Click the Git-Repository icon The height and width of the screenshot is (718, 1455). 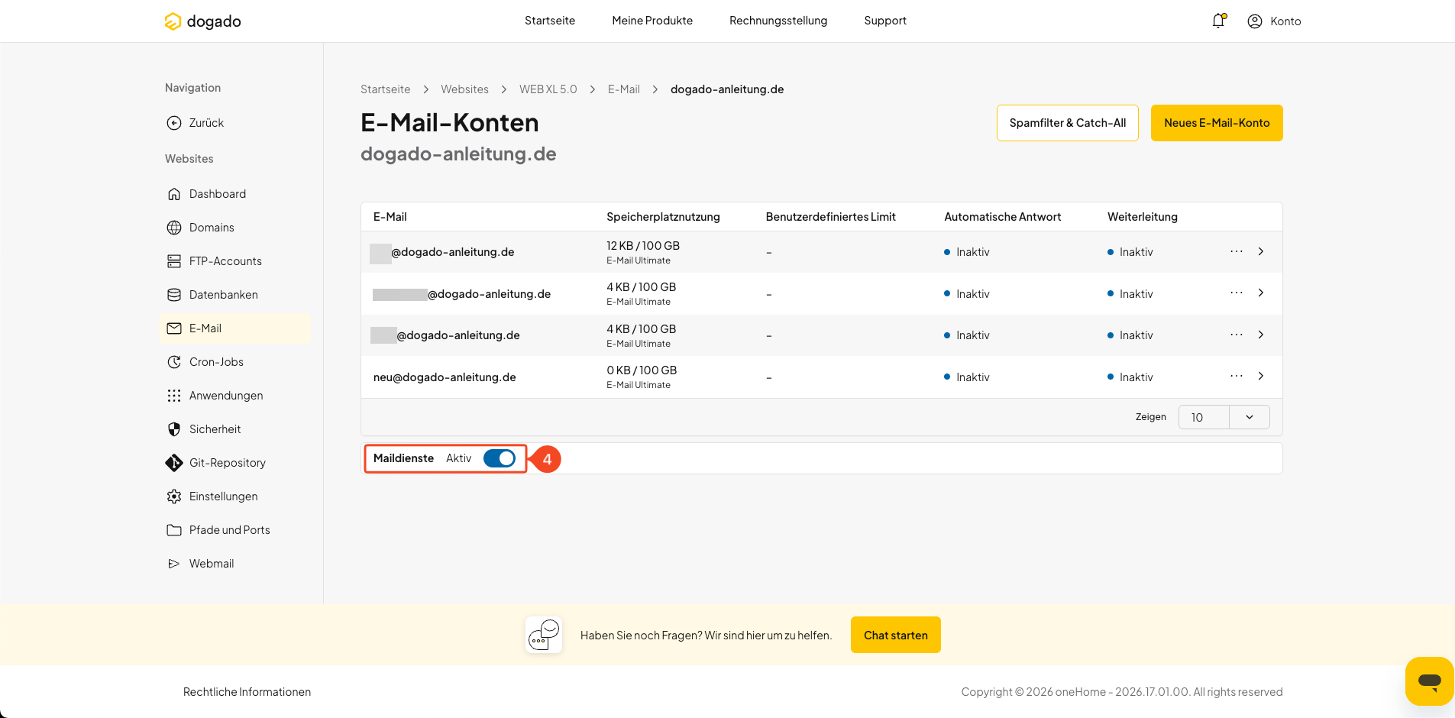pos(174,463)
